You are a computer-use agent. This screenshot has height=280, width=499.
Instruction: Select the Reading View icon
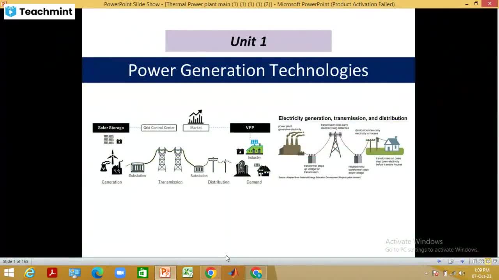[x=488, y=261]
